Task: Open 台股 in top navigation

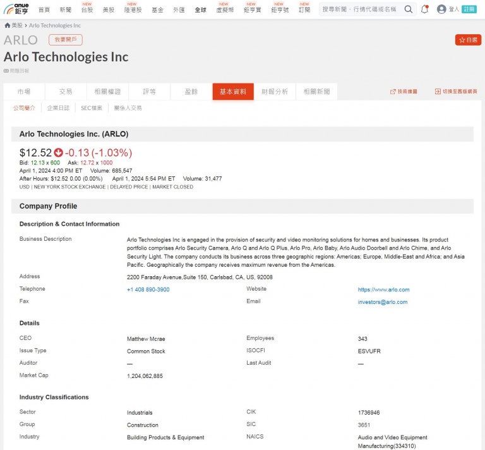Action: (x=87, y=10)
